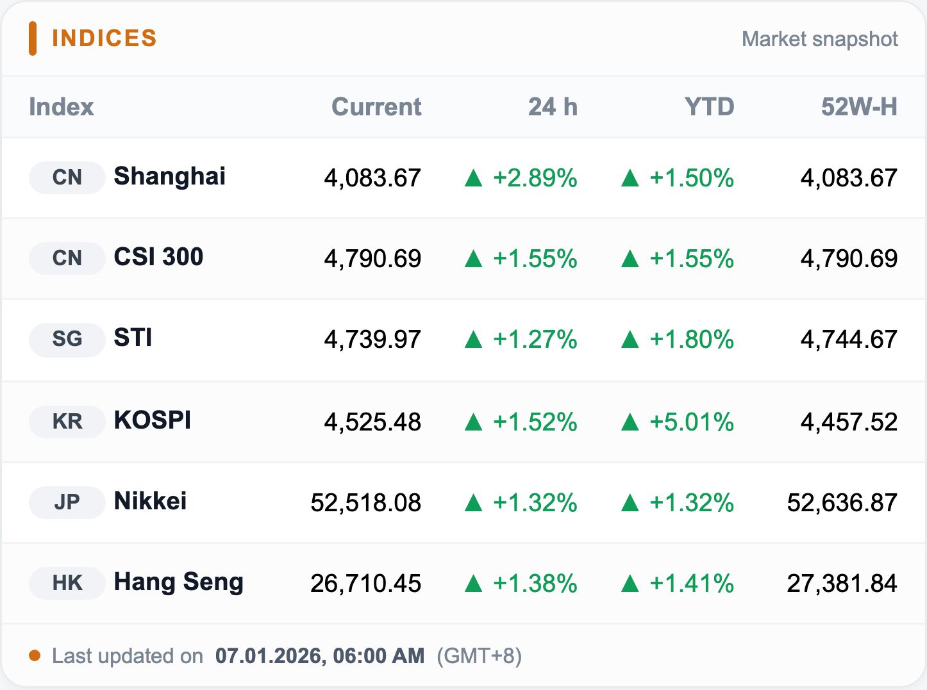Click the 24 h up arrow for STI
This screenshot has width=927, height=690.
point(473,340)
